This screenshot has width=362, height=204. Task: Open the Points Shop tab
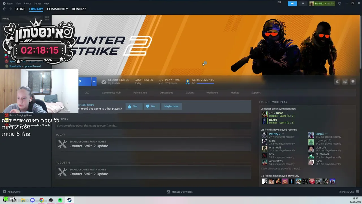(x=140, y=93)
